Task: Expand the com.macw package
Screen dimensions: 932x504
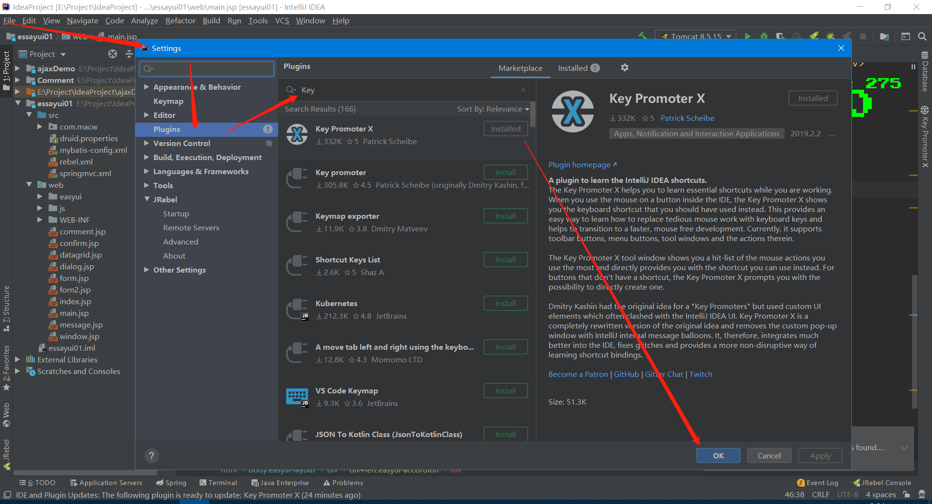Action: pos(40,127)
